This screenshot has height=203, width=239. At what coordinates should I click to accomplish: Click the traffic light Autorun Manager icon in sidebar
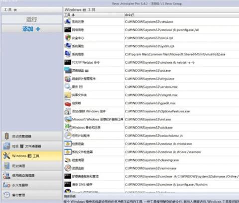click(x=7, y=136)
